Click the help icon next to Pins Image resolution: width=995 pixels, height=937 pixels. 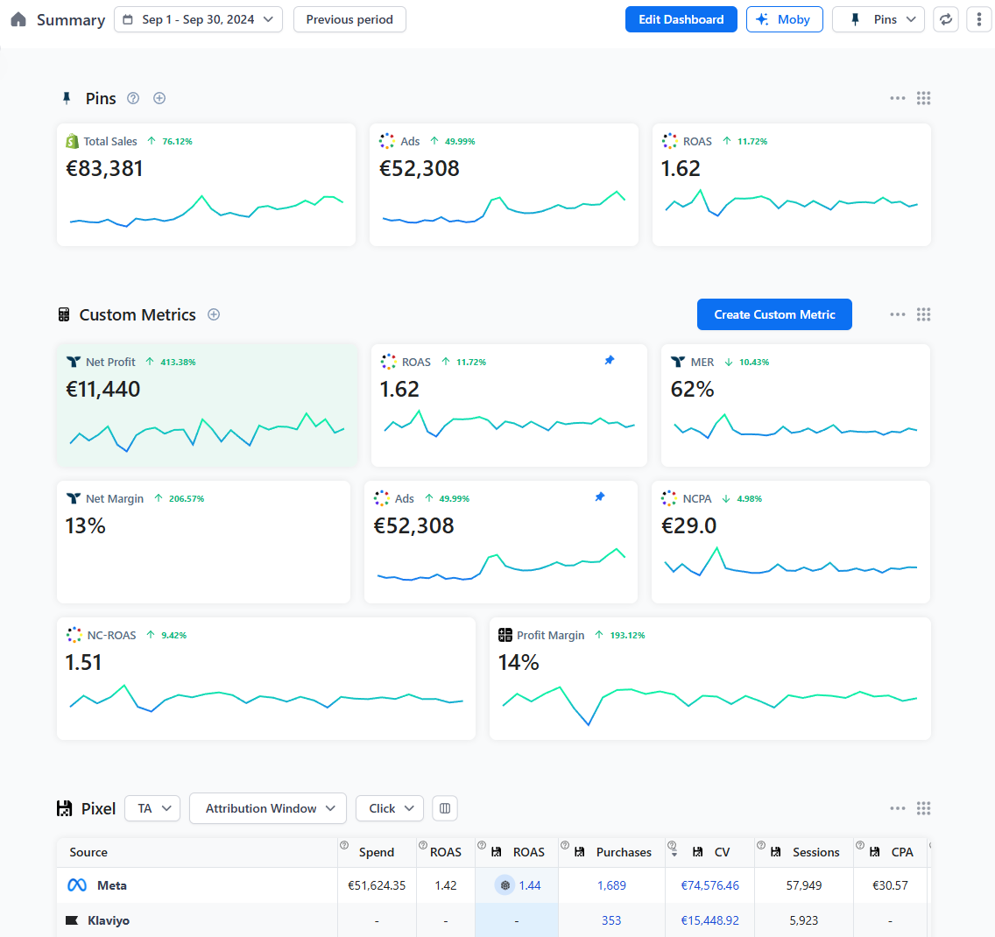(x=133, y=98)
